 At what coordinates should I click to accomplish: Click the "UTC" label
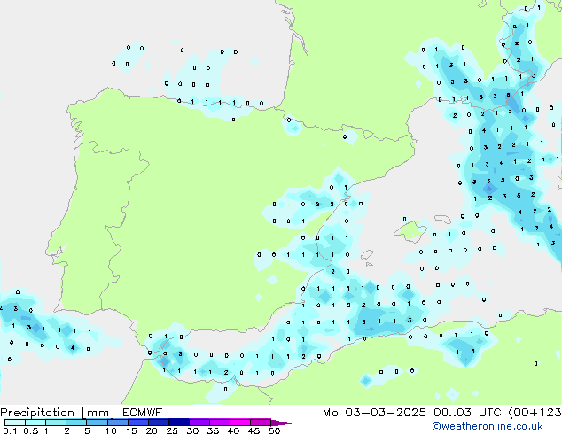click(490, 413)
